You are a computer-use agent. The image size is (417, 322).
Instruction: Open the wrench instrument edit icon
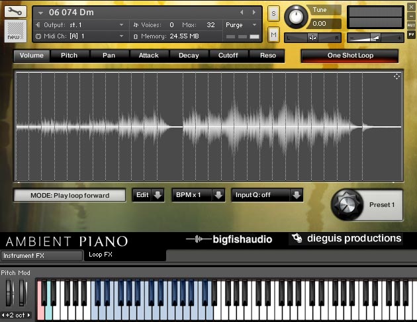15,12
